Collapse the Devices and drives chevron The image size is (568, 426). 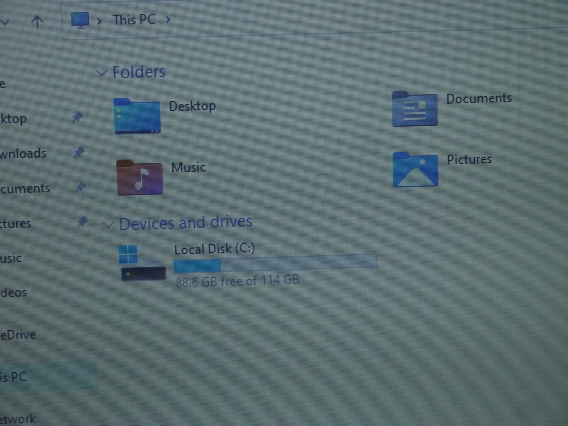click(x=108, y=225)
